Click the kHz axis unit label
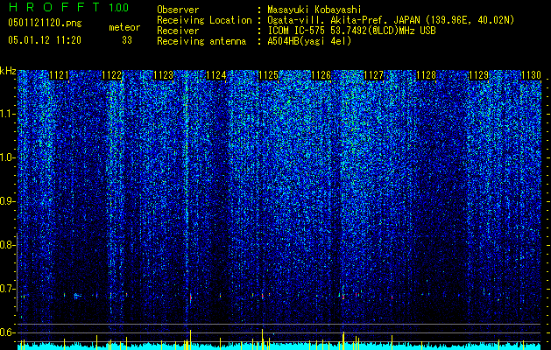This screenshot has height=350, width=551. [8, 71]
